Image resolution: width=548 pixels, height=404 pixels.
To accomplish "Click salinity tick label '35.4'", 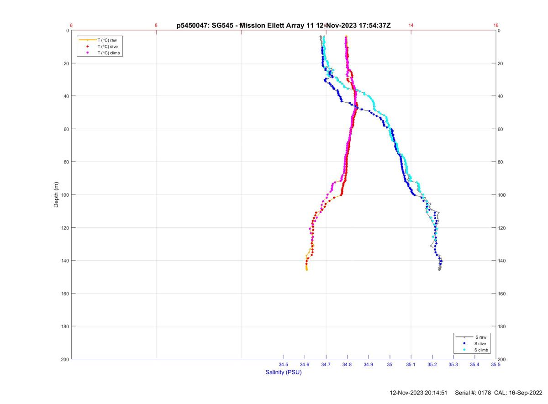I will (474, 364).
